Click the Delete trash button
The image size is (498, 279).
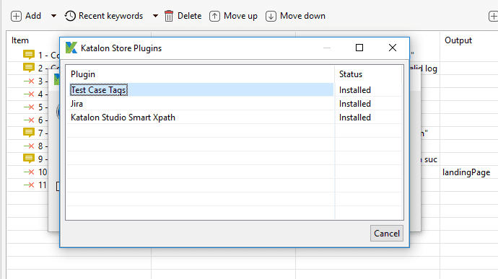(x=183, y=16)
